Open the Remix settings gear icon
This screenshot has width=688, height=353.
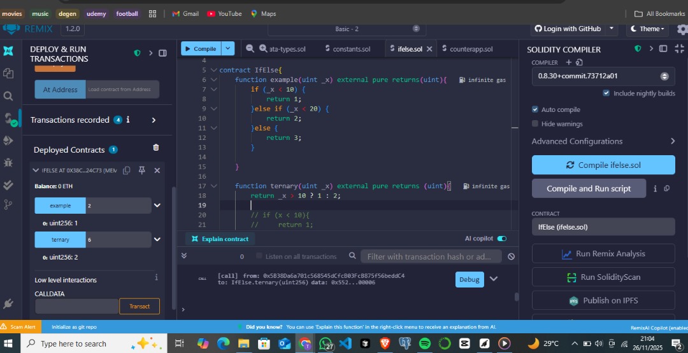click(x=682, y=29)
